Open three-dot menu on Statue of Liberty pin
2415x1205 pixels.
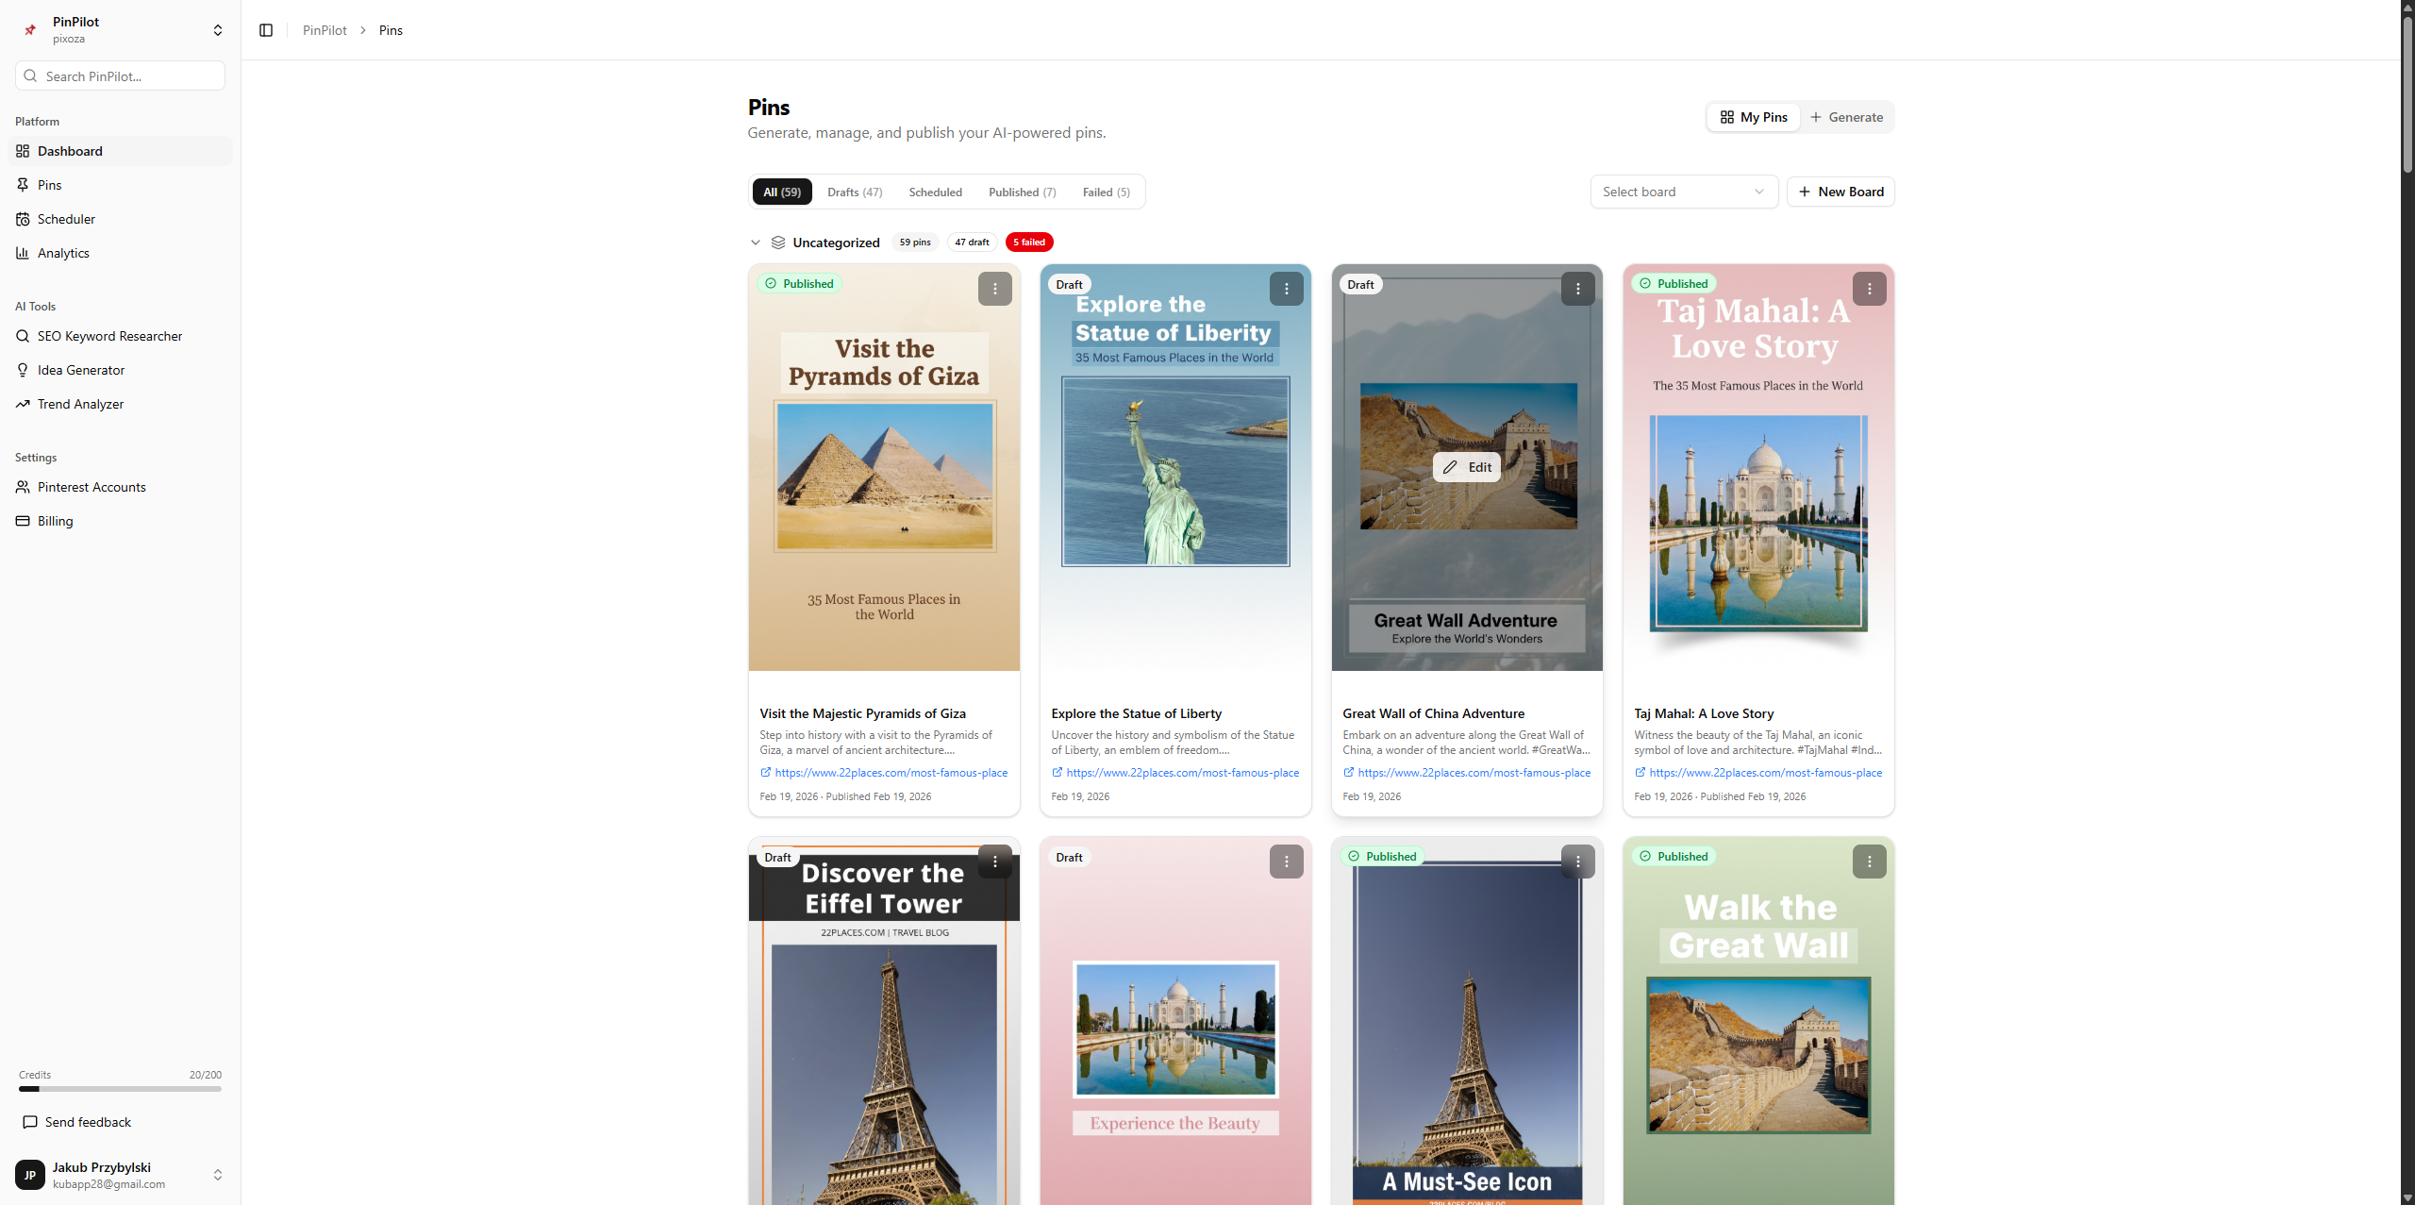1286,289
